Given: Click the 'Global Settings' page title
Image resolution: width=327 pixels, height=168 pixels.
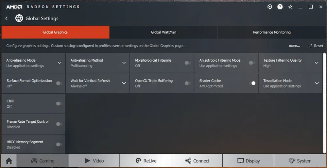Looking at the screenshot, I should pos(42,19).
